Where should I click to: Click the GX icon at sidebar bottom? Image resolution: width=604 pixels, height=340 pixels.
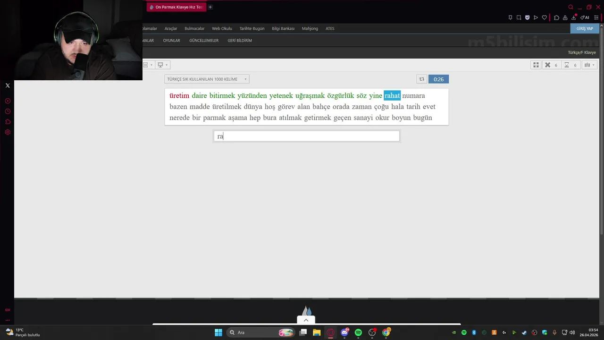(x=8, y=310)
